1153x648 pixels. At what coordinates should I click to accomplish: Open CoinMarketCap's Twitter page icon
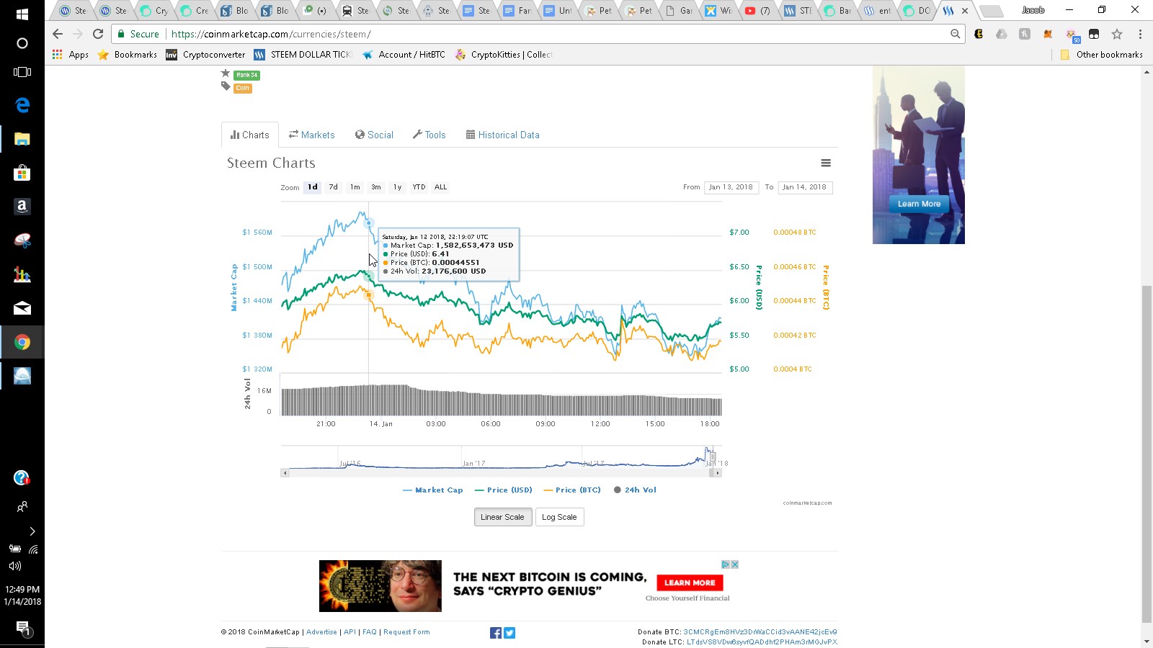[x=509, y=633]
